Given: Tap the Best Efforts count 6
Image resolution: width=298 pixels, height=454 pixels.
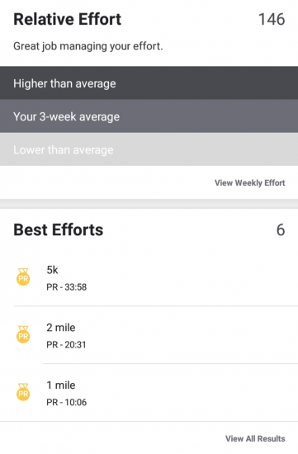Looking at the screenshot, I should click(x=281, y=230).
